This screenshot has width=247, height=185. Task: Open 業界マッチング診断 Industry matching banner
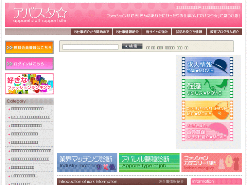coord(87,163)
